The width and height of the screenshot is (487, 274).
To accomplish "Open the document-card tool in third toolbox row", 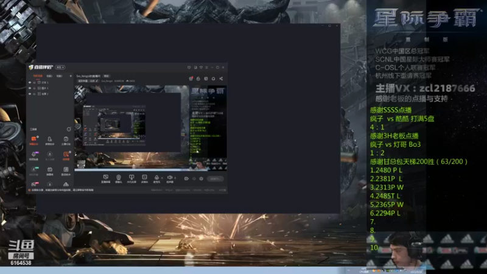I will coord(66,170).
